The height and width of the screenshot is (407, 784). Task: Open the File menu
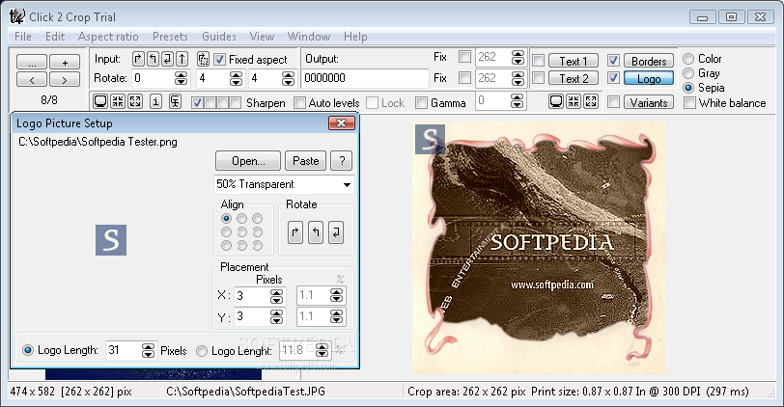[x=23, y=37]
